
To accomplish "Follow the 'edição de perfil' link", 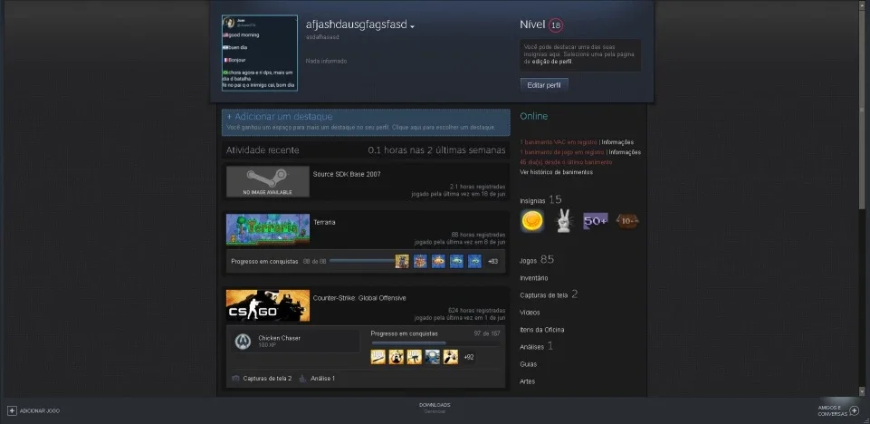I will tap(552, 62).
